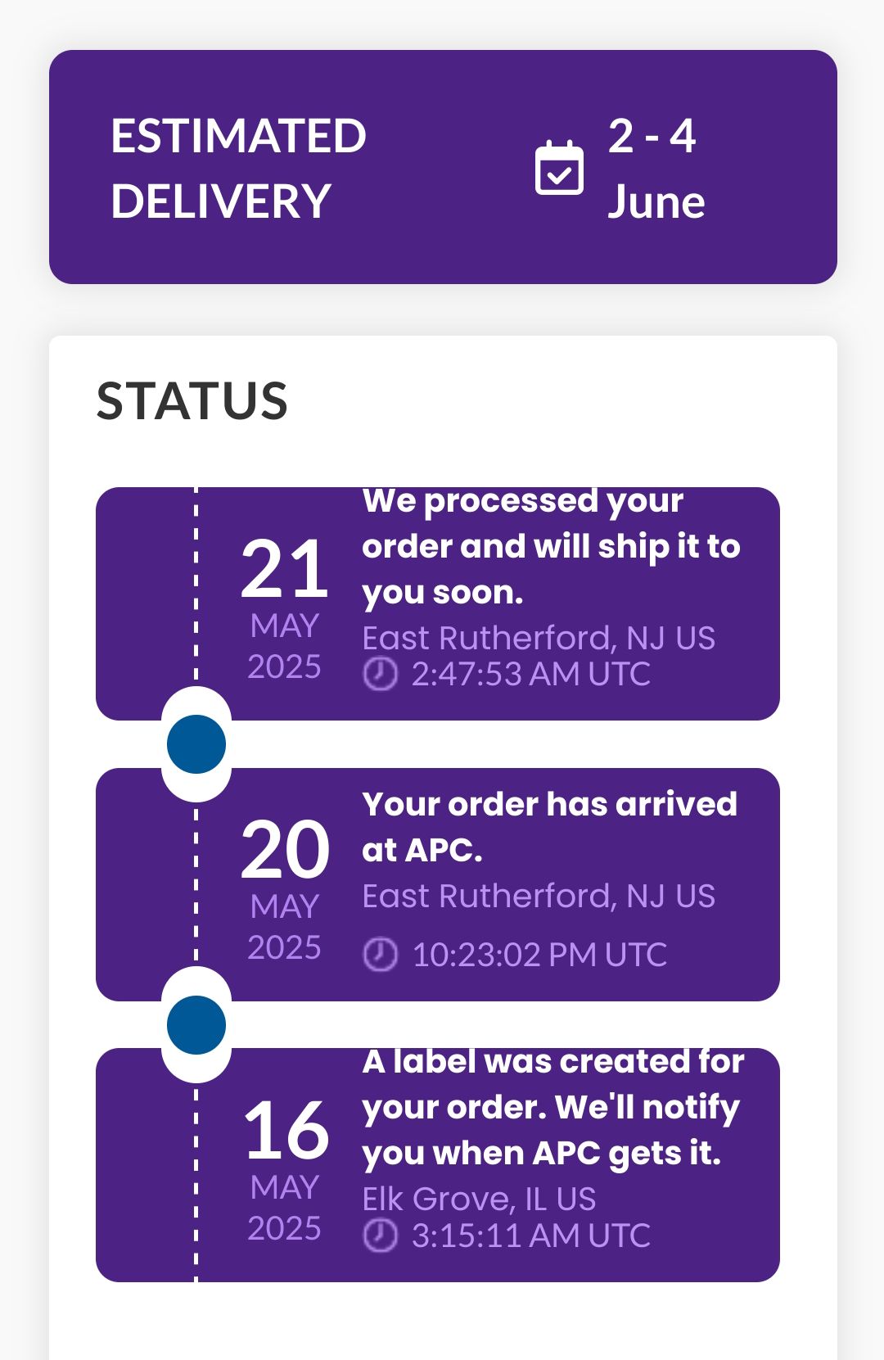This screenshot has height=1360, width=884.
Task: Tap the 2 - 4 June delivery date
Action: click(x=656, y=169)
